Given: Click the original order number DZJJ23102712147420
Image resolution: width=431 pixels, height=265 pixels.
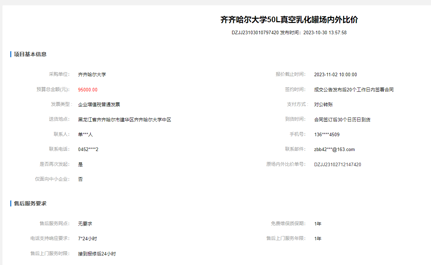Looking at the screenshot, I should (x=338, y=165).
